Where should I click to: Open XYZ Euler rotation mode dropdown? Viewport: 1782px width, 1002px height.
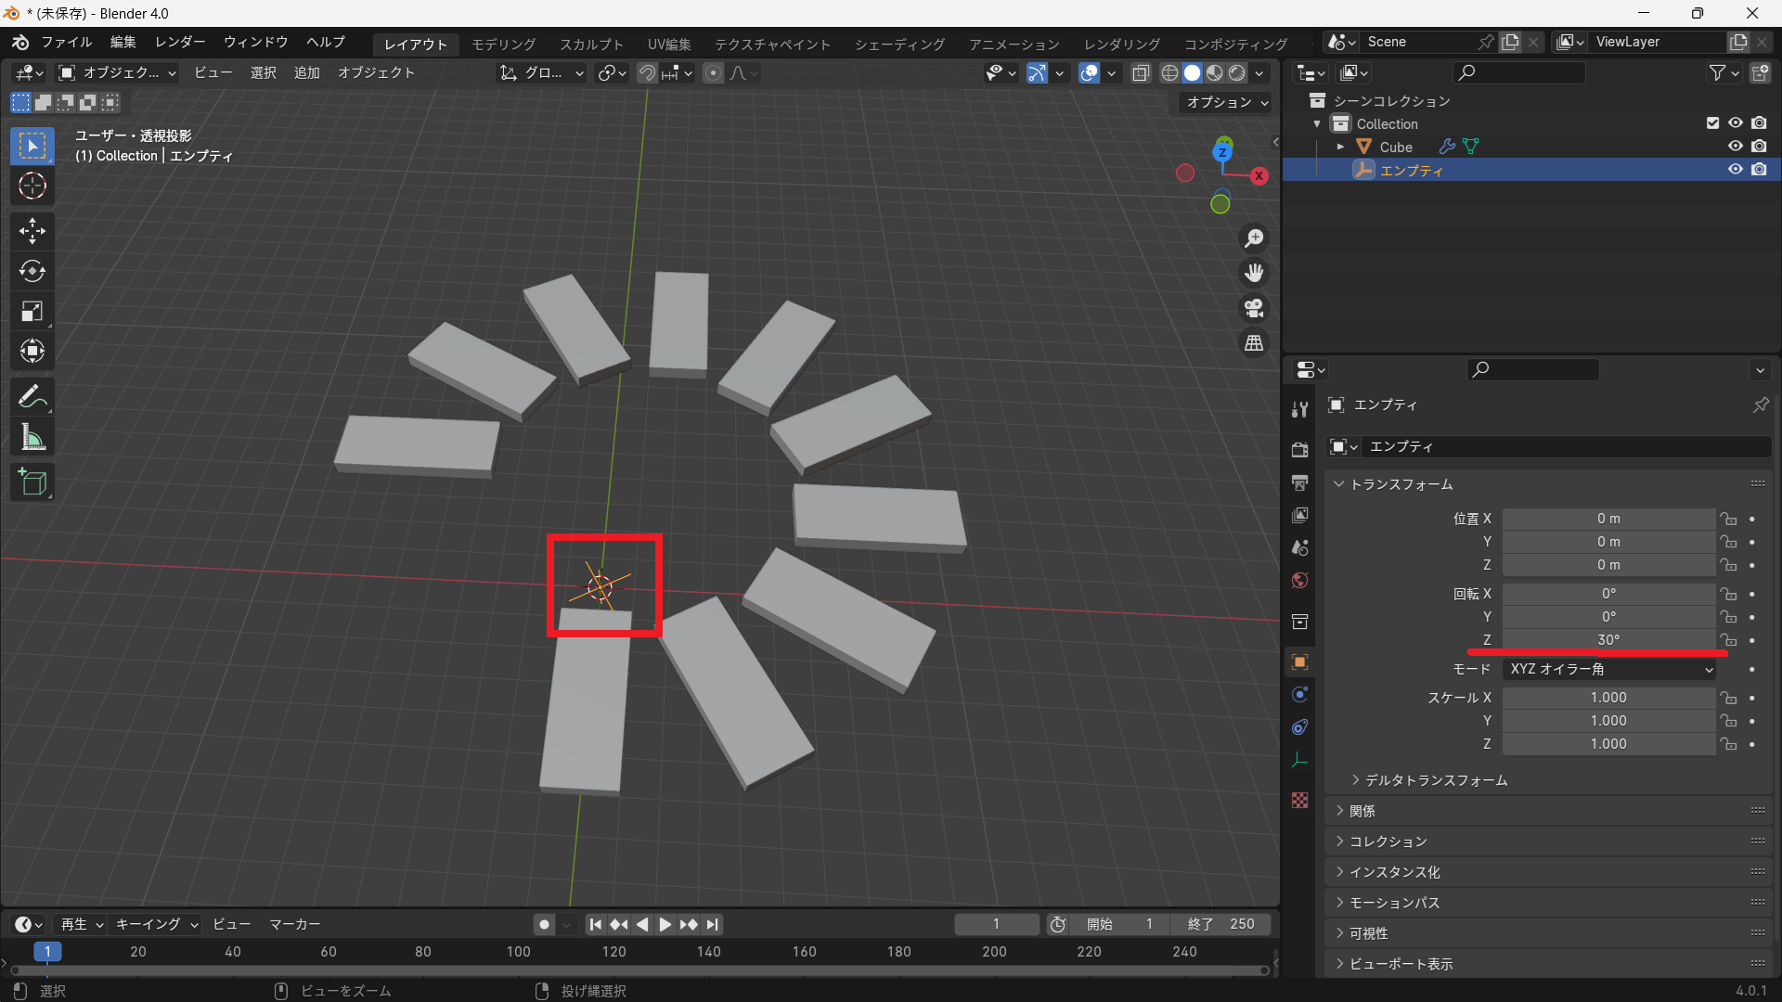pyautogui.click(x=1609, y=669)
